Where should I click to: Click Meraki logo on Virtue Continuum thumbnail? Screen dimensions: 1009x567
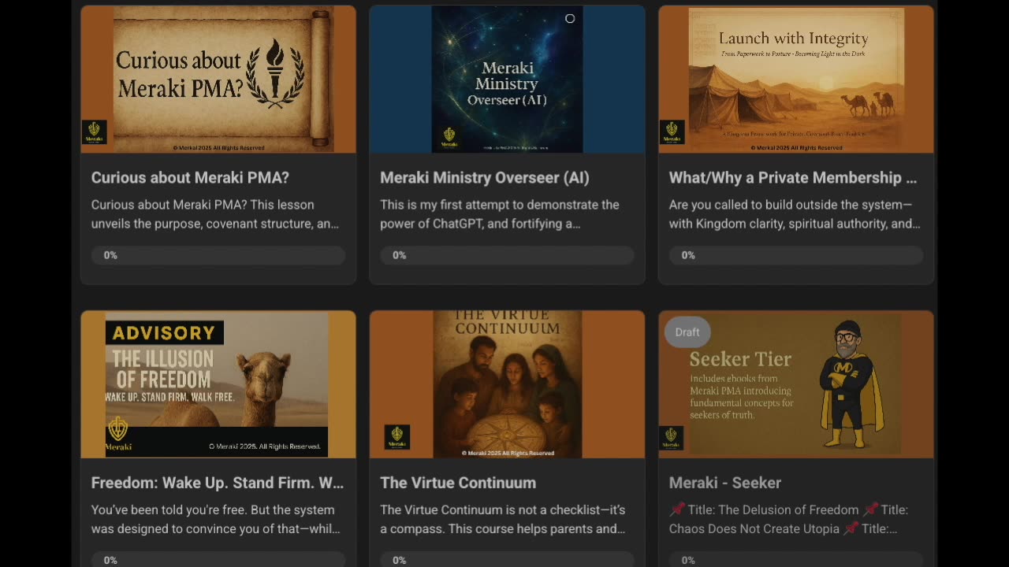(x=397, y=437)
